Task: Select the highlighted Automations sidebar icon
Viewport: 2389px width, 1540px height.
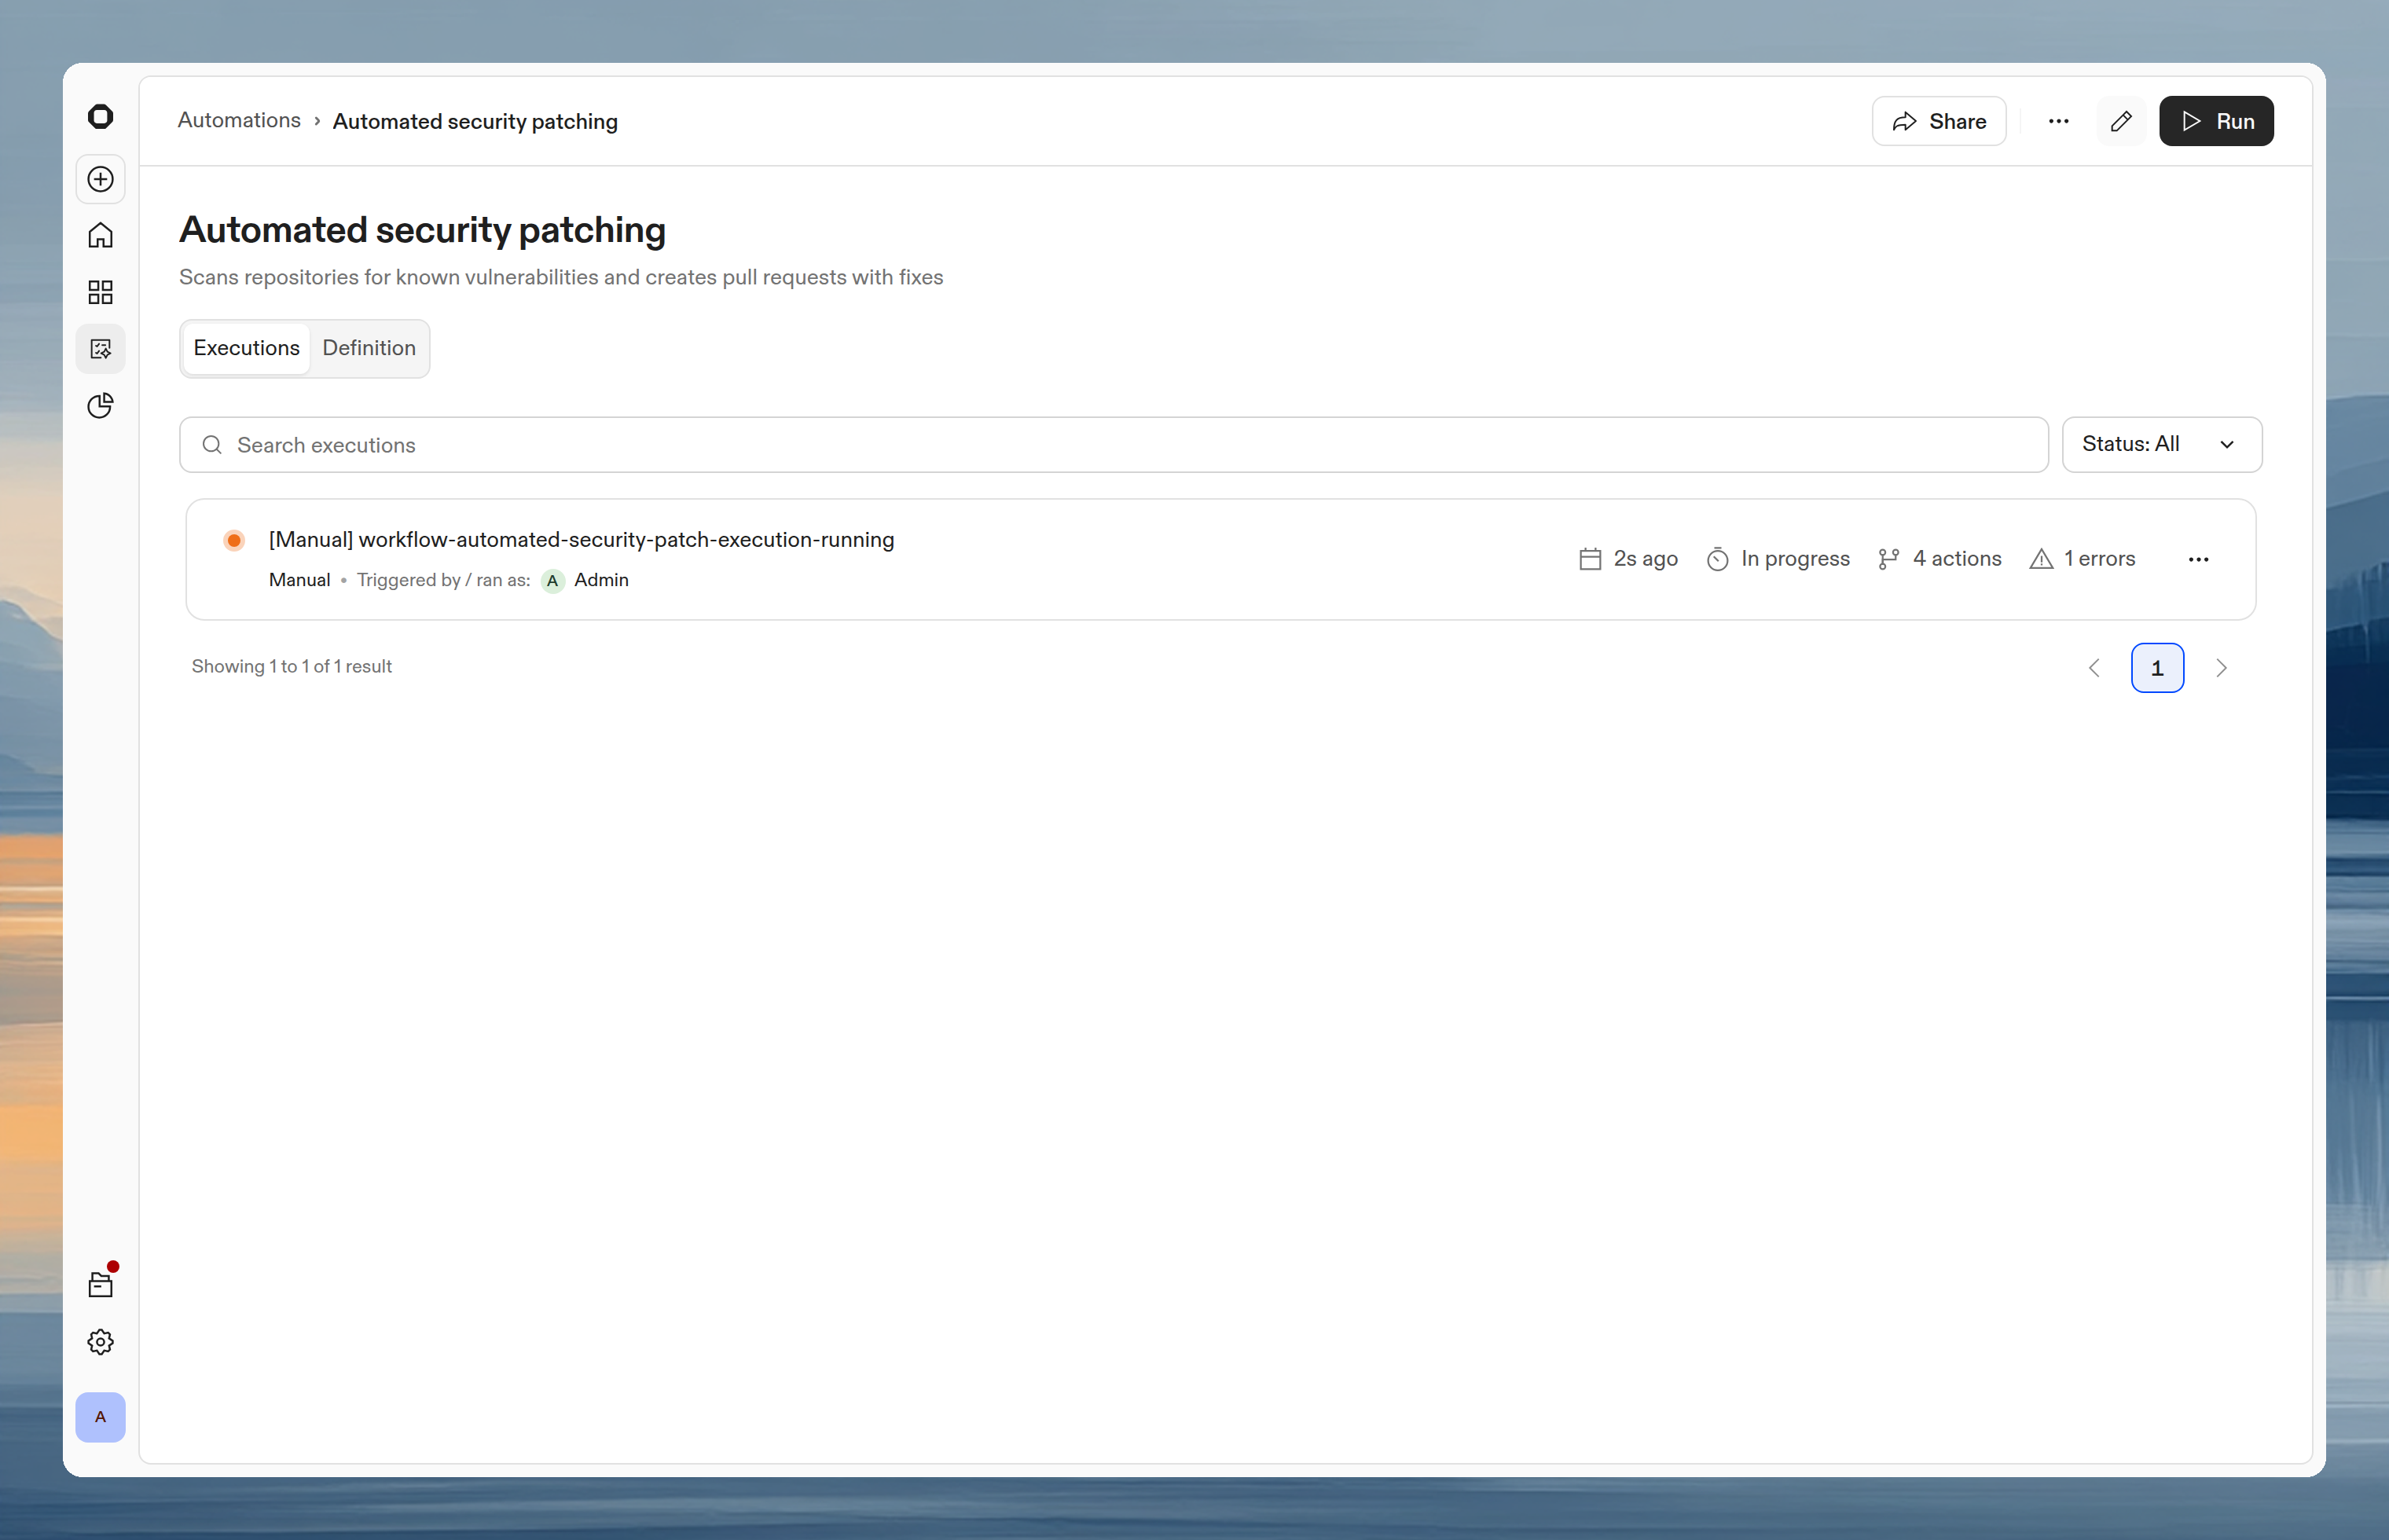Action: point(100,348)
